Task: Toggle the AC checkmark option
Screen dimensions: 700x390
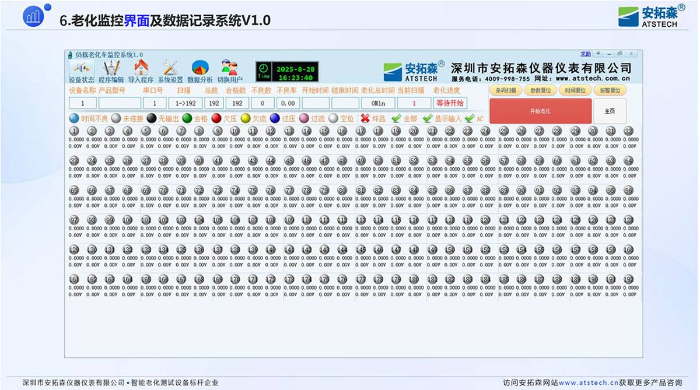Action: [x=470, y=118]
